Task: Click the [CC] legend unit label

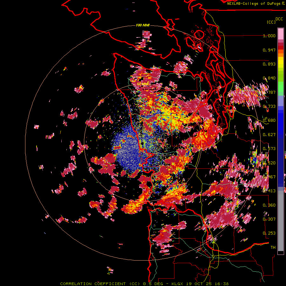Action: [271, 22]
